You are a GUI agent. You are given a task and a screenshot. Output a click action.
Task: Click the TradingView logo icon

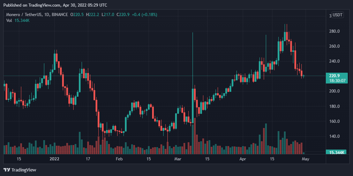coord(7,170)
